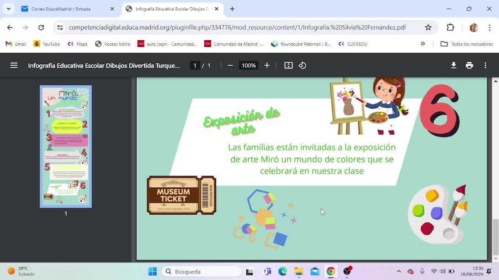Open the notification bell icon

coord(489,271)
